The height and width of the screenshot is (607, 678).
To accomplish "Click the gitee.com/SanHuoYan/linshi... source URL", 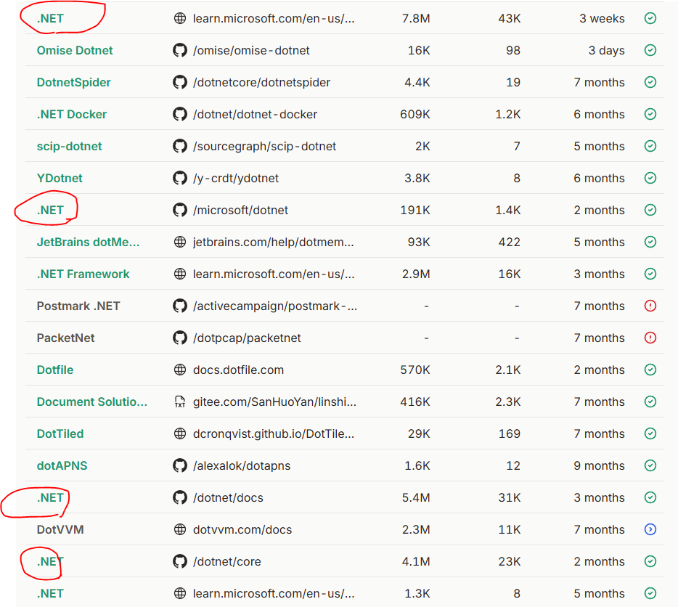I will (274, 402).
